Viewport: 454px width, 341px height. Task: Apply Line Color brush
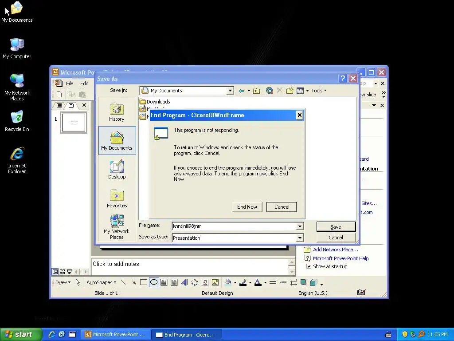pyautogui.click(x=243, y=282)
